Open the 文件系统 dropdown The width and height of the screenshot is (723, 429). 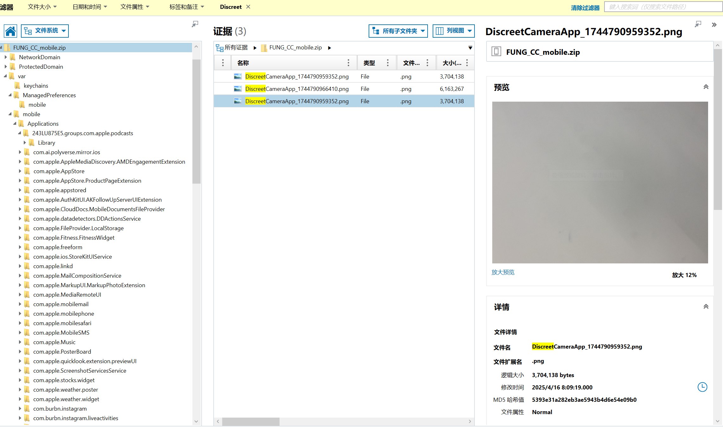click(45, 31)
